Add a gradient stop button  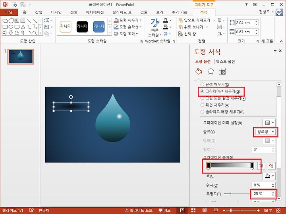(261, 166)
